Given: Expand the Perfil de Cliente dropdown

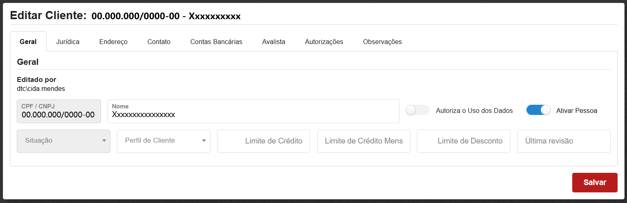Looking at the screenshot, I should click(x=159, y=141).
